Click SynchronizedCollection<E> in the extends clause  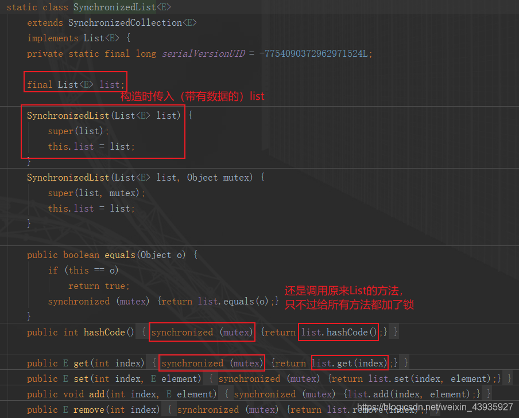click(132, 23)
